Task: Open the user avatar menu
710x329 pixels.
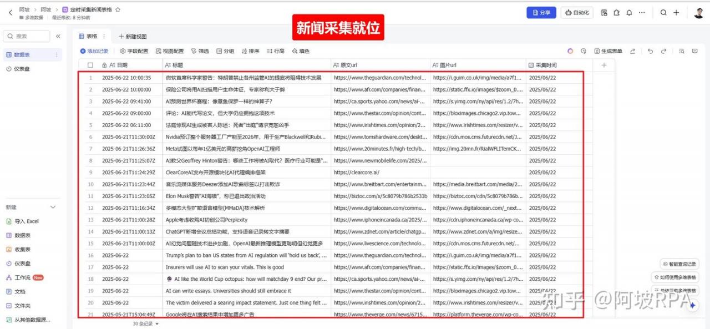Action: pos(698,12)
